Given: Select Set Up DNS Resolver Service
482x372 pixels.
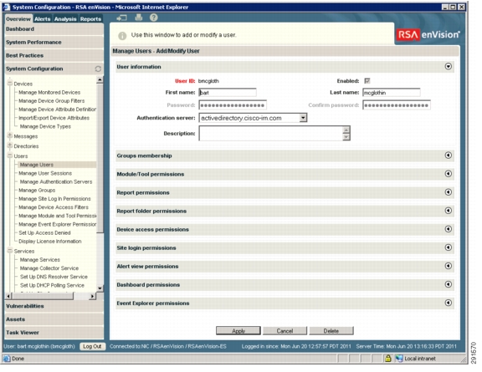Looking at the screenshot, I should point(54,277).
